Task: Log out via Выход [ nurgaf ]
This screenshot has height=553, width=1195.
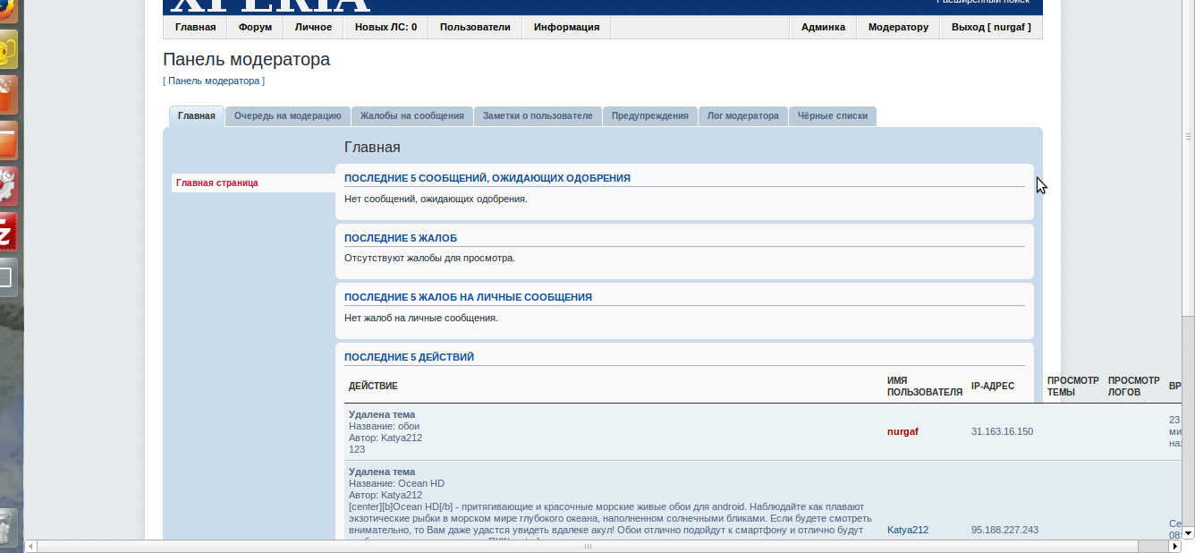Action: (990, 28)
